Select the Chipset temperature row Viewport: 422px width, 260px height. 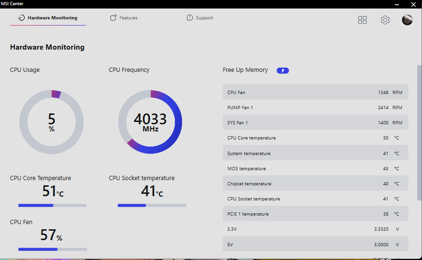point(315,183)
